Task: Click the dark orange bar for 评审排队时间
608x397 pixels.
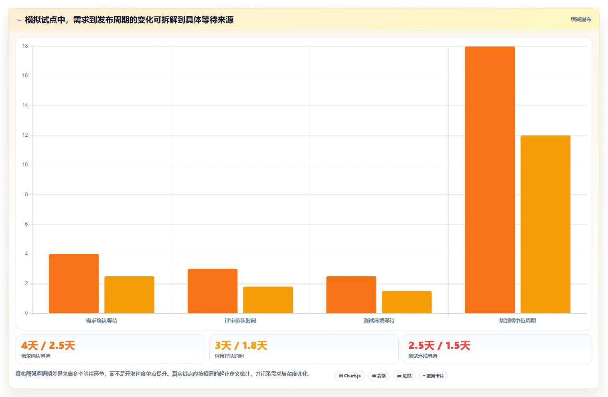Action: click(x=213, y=291)
